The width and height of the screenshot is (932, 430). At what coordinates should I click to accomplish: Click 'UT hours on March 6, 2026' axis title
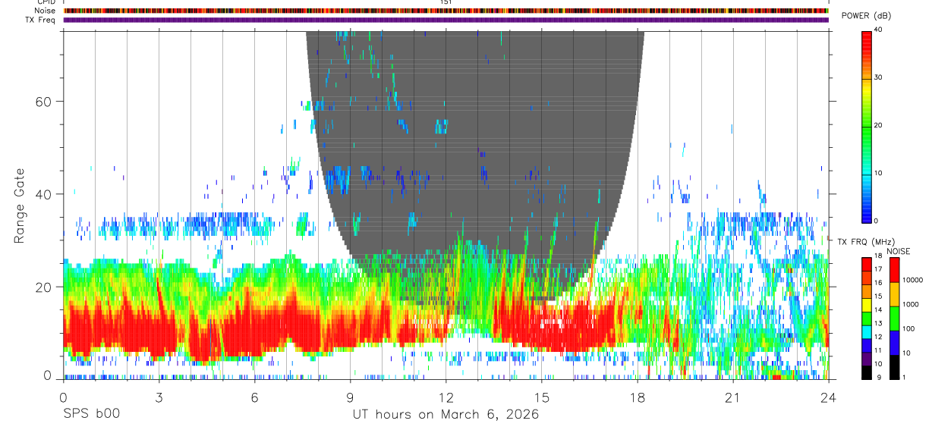(x=446, y=415)
